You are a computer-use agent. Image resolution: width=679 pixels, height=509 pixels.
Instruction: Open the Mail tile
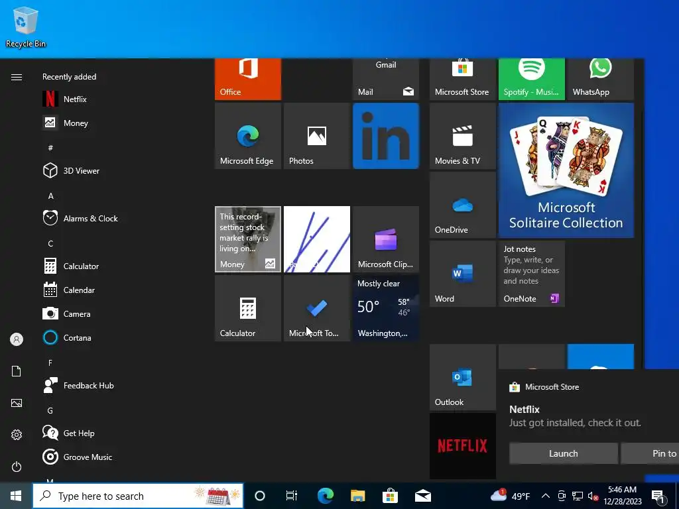point(386,80)
